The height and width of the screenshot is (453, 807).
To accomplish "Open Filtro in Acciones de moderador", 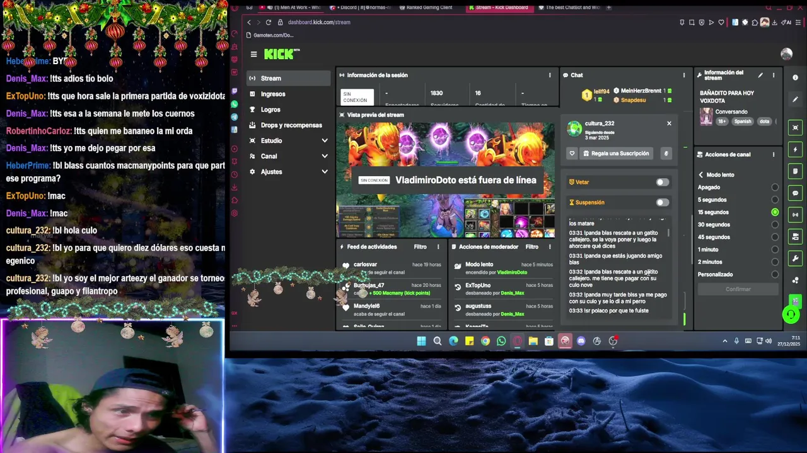I will tap(531, 247).
